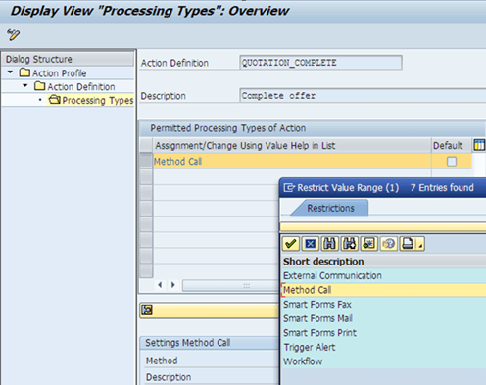486x385 pixels.
Task: Collapse the Action Definition tree node
Action: tap(25, 85)
